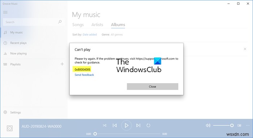
Task: Click the Playlists list icon
Action: click(x=5, y=64)
